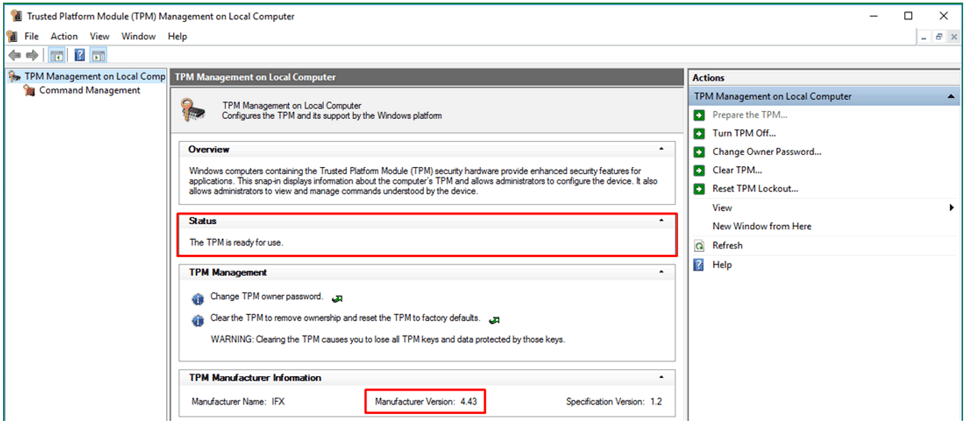The height and width of the screenshot is (423, 965).
Task: Open the Window menu
Action: [138, 36]
